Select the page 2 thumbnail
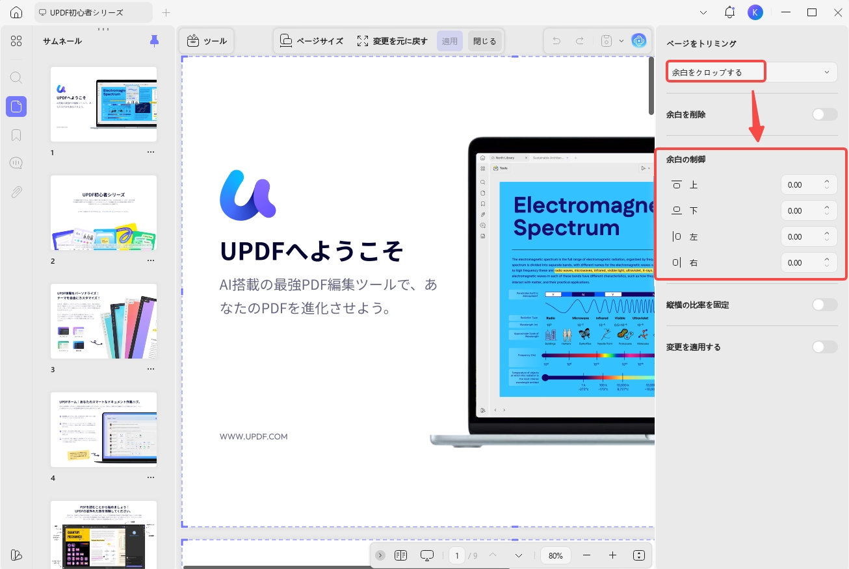The width and height of the screenshot is (849, 569). coord(104,213)
